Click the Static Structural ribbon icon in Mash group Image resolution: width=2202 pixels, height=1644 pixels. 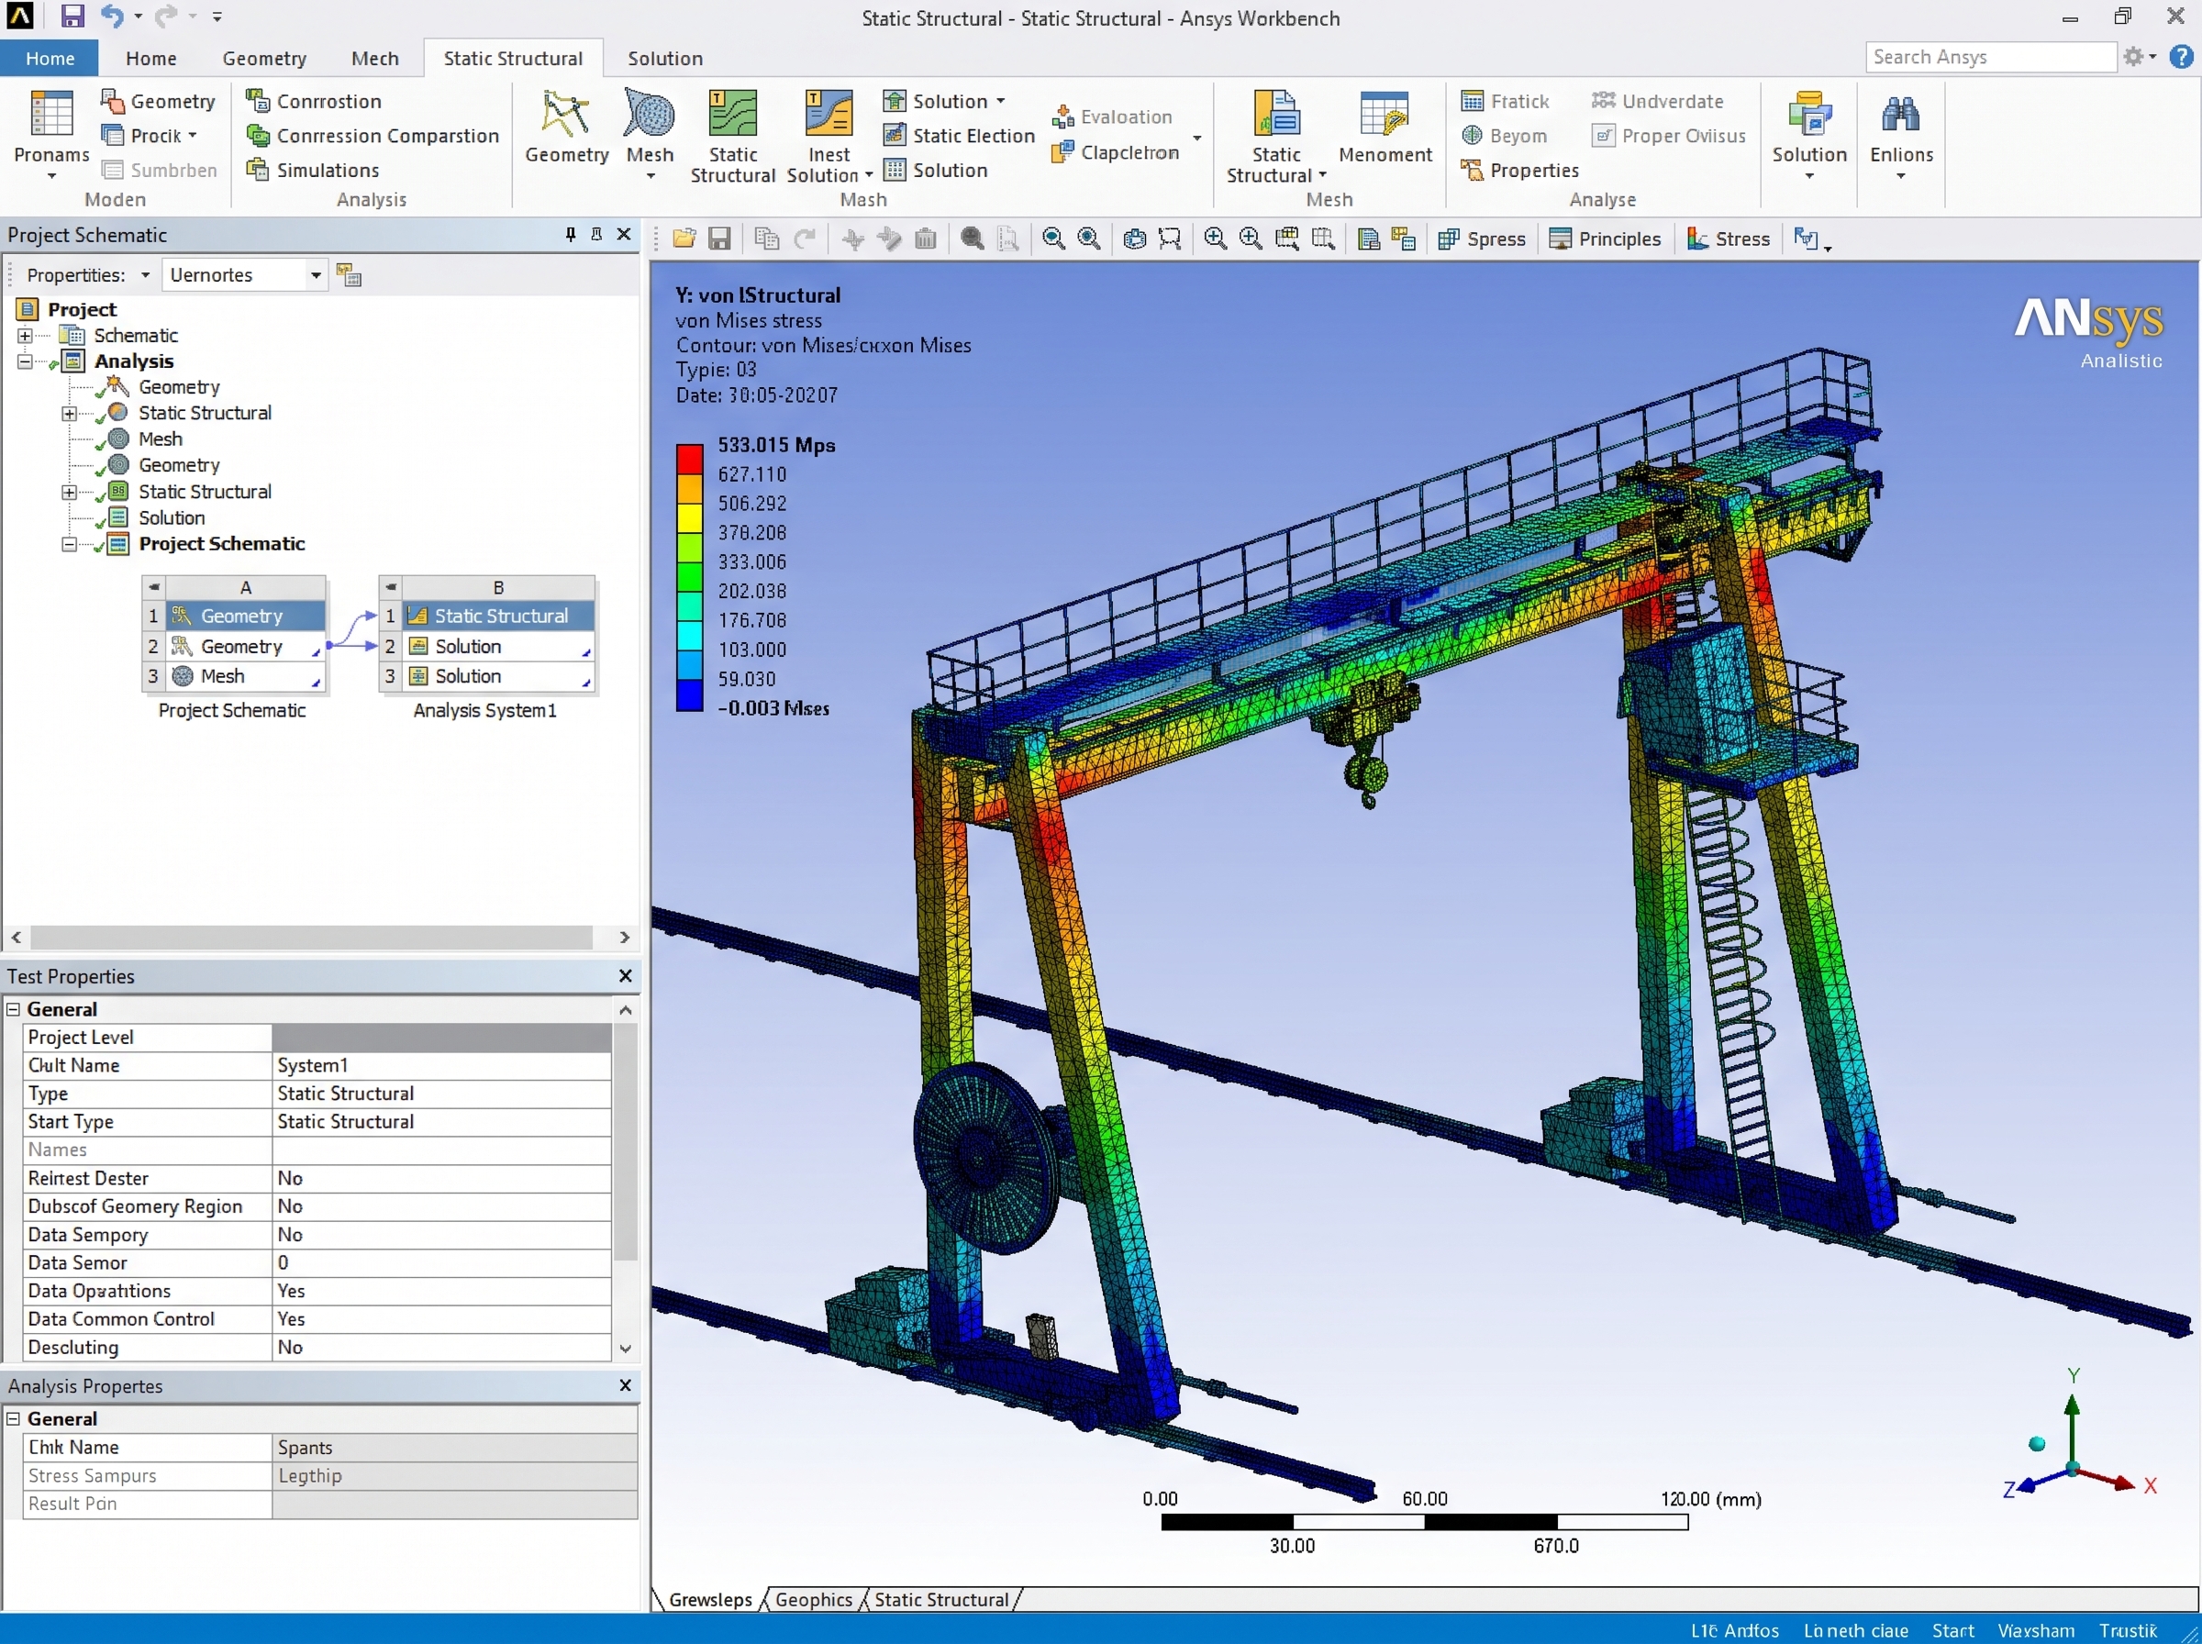click(732, 114)
